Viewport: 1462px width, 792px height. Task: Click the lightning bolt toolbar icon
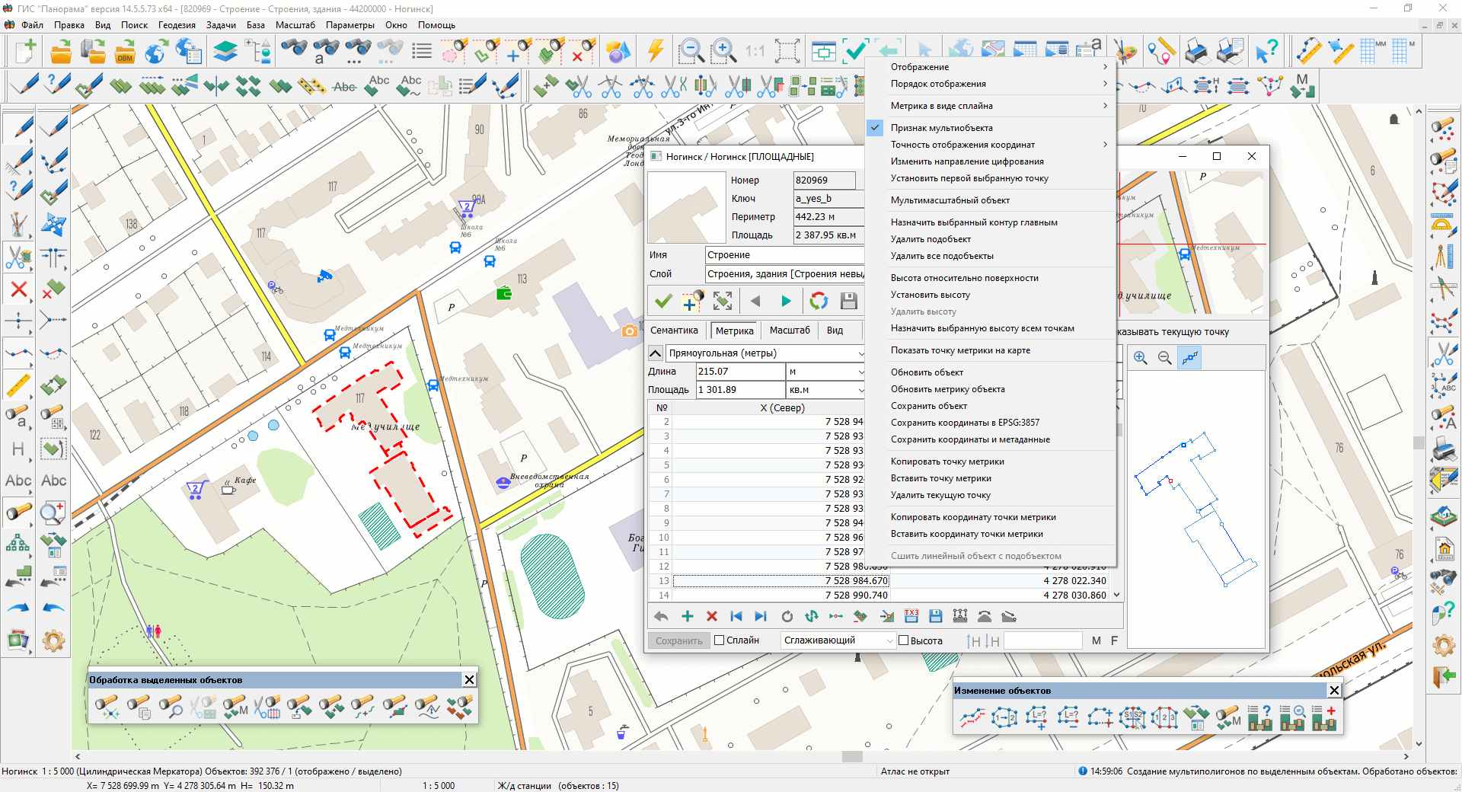[x=655, y=52]
